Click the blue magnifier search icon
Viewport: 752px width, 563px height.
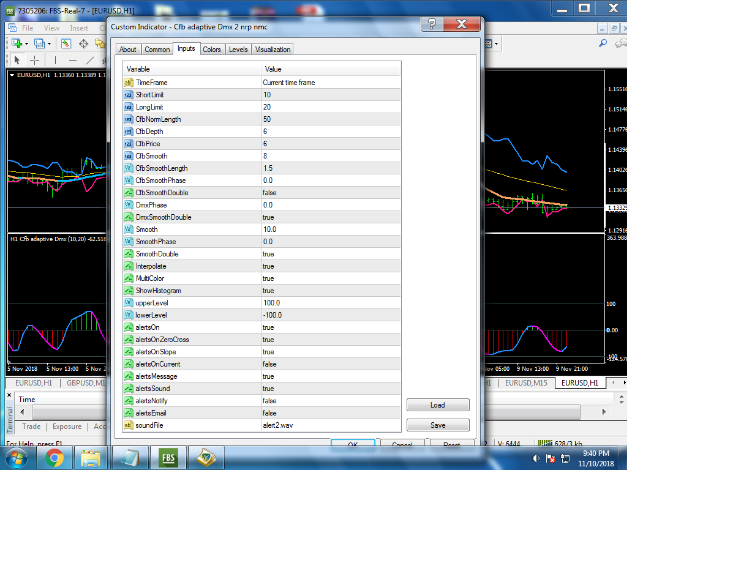click(x=603, y=43)
